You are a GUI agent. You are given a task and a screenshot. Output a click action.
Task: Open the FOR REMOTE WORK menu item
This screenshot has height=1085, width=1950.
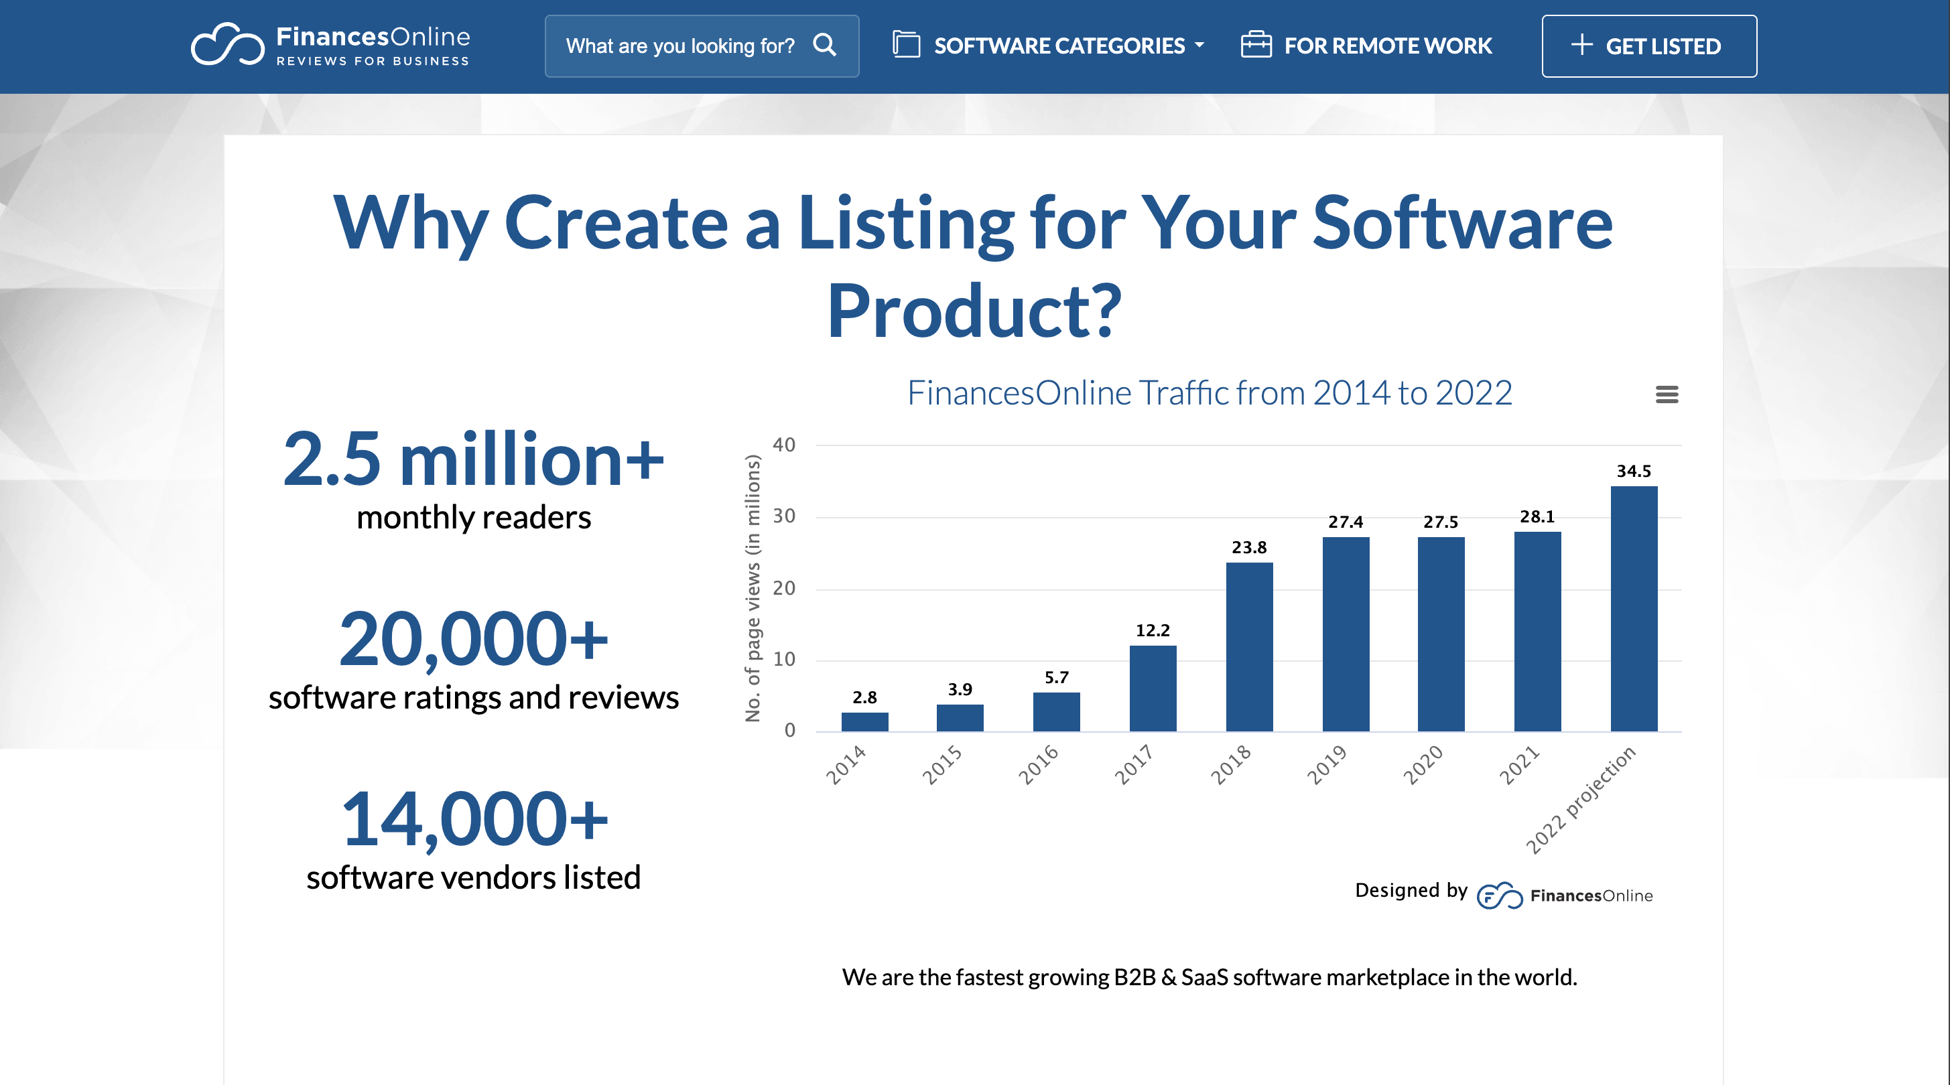(x=1366, y=46)
